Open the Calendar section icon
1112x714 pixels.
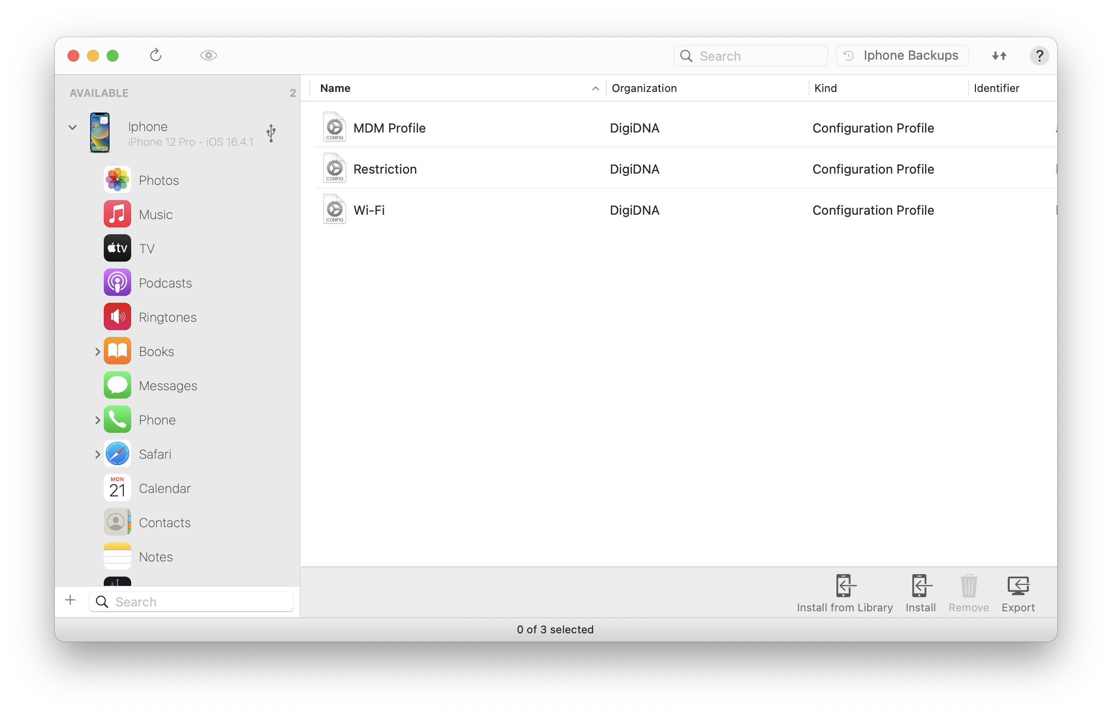click(x=117, y=488)
